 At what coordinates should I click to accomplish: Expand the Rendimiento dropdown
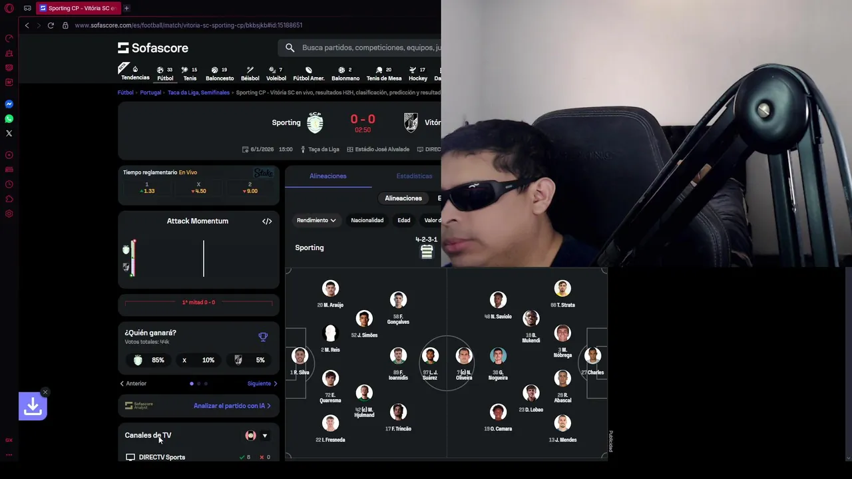[316, 220]
